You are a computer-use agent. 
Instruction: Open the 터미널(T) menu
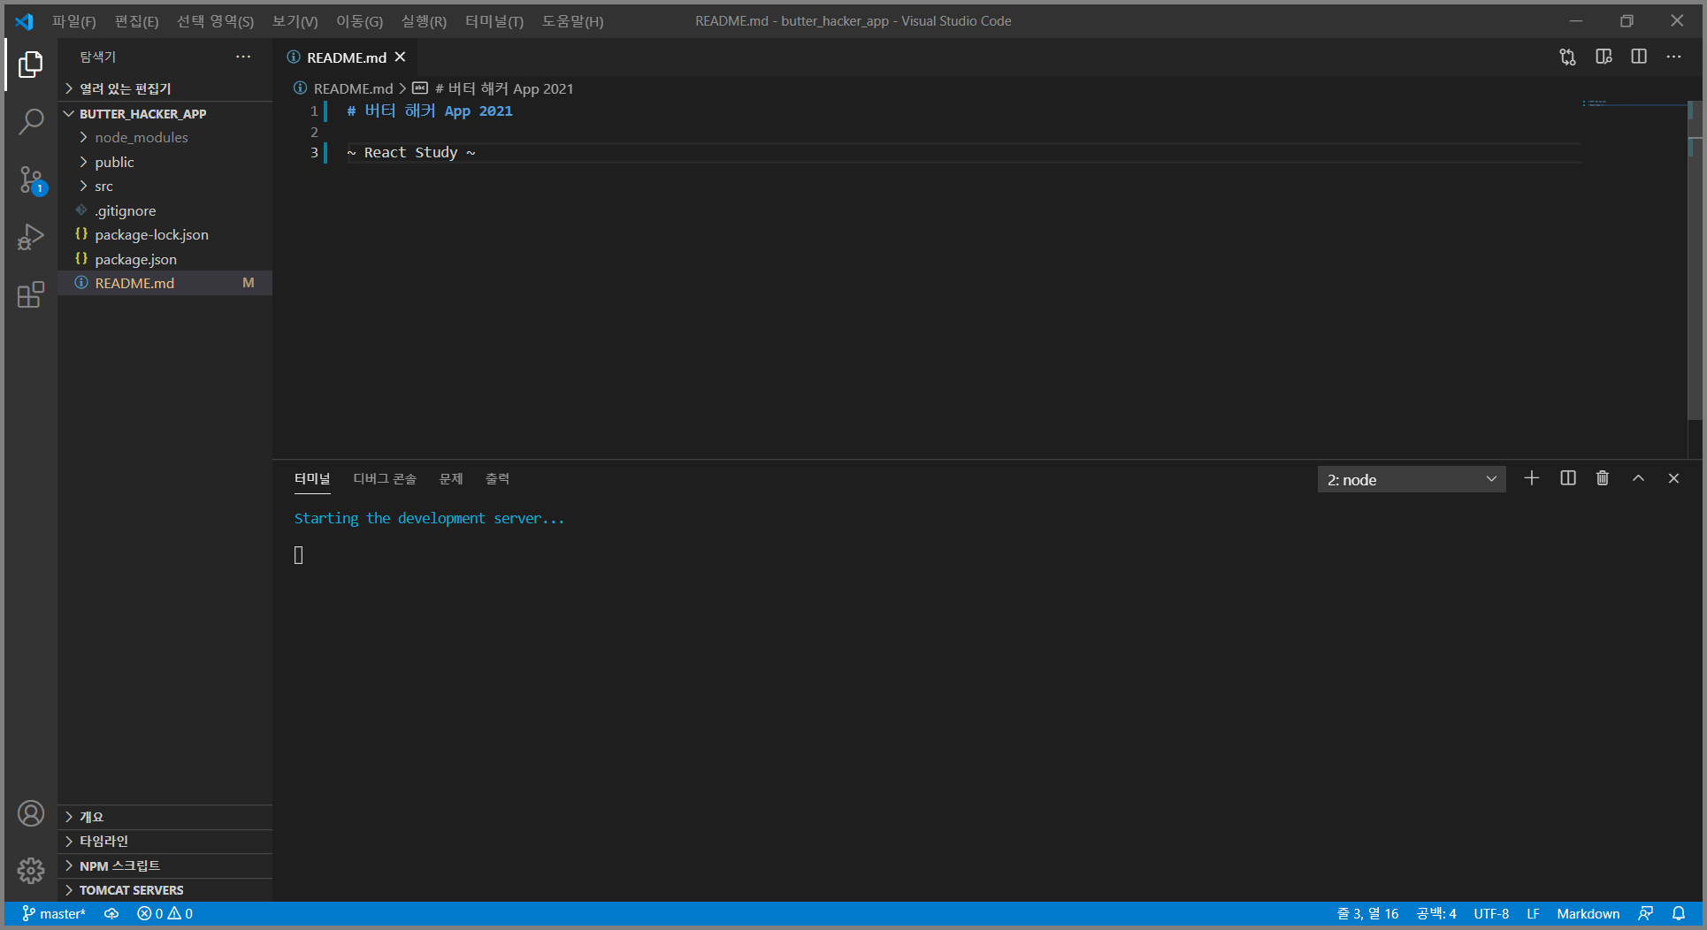[494, 21]
